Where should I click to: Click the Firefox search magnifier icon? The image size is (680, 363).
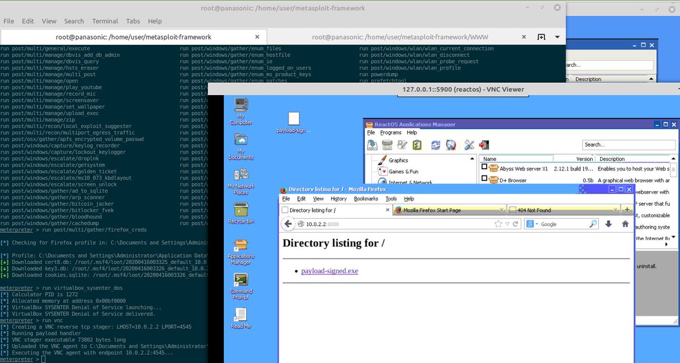point(593,224)
